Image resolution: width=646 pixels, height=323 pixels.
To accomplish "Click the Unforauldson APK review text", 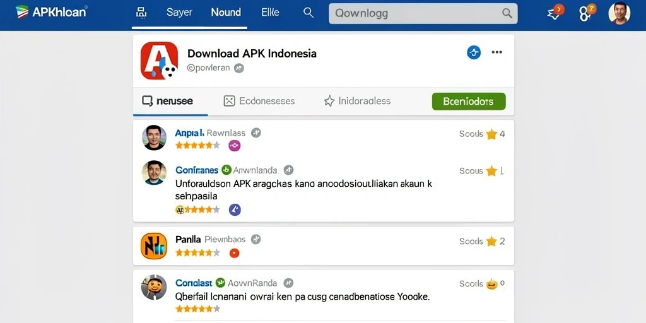I will pos(303,189).
